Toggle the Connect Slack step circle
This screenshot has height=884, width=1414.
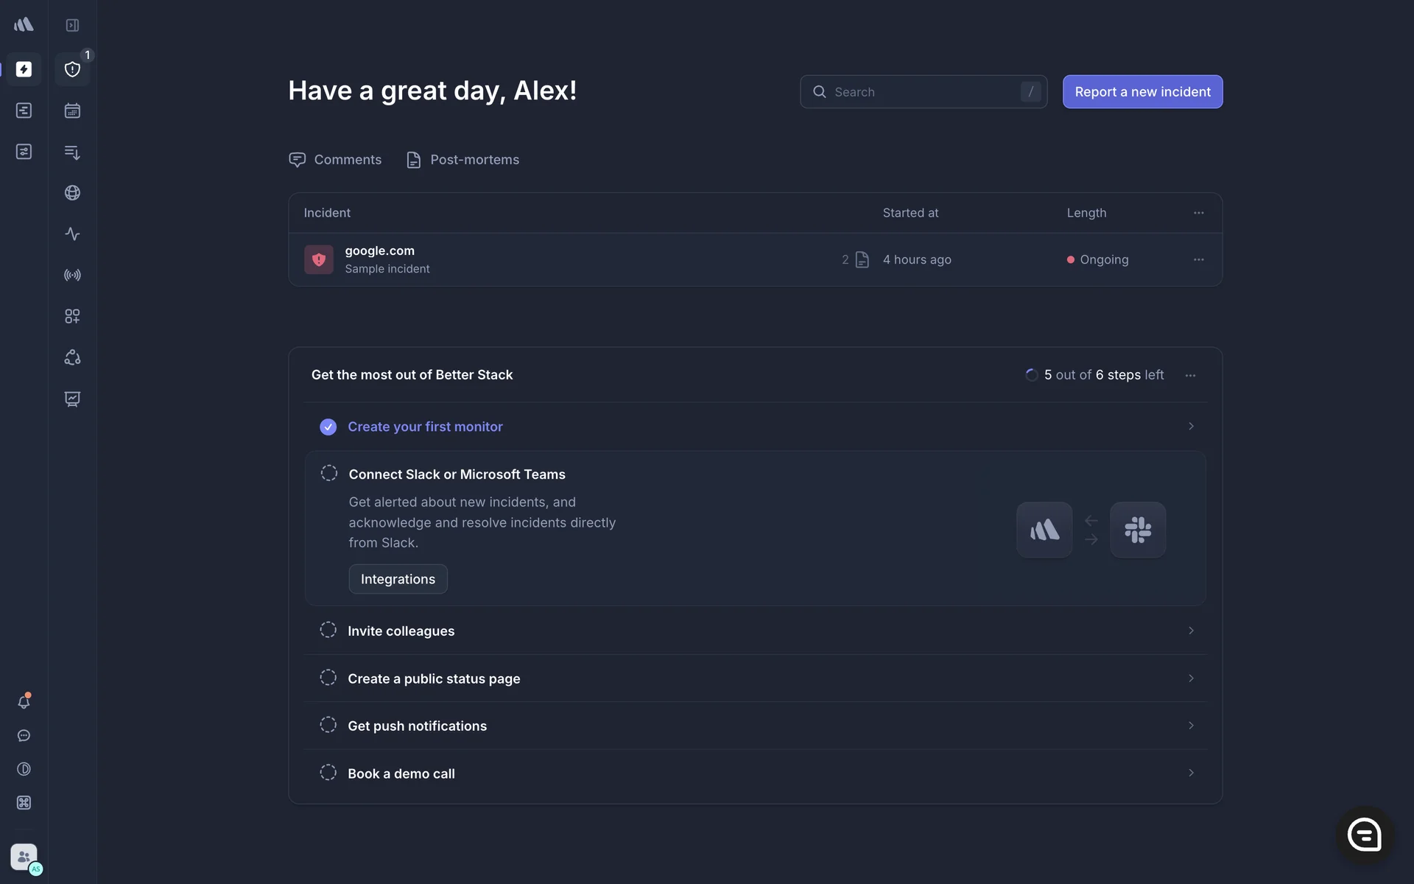point(329,473)
